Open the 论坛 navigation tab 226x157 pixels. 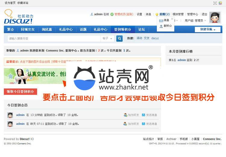[142, 29]
